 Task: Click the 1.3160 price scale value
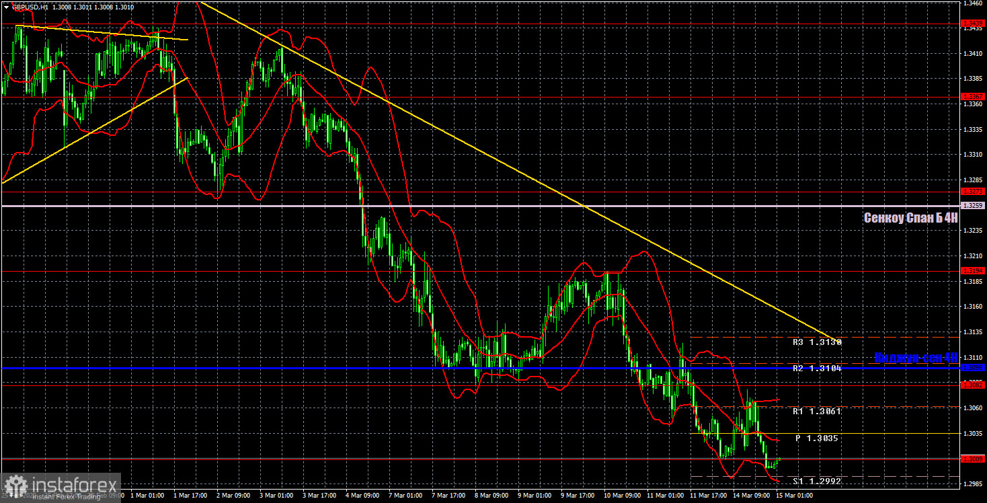pyautogui.click(x=974, y=307)
